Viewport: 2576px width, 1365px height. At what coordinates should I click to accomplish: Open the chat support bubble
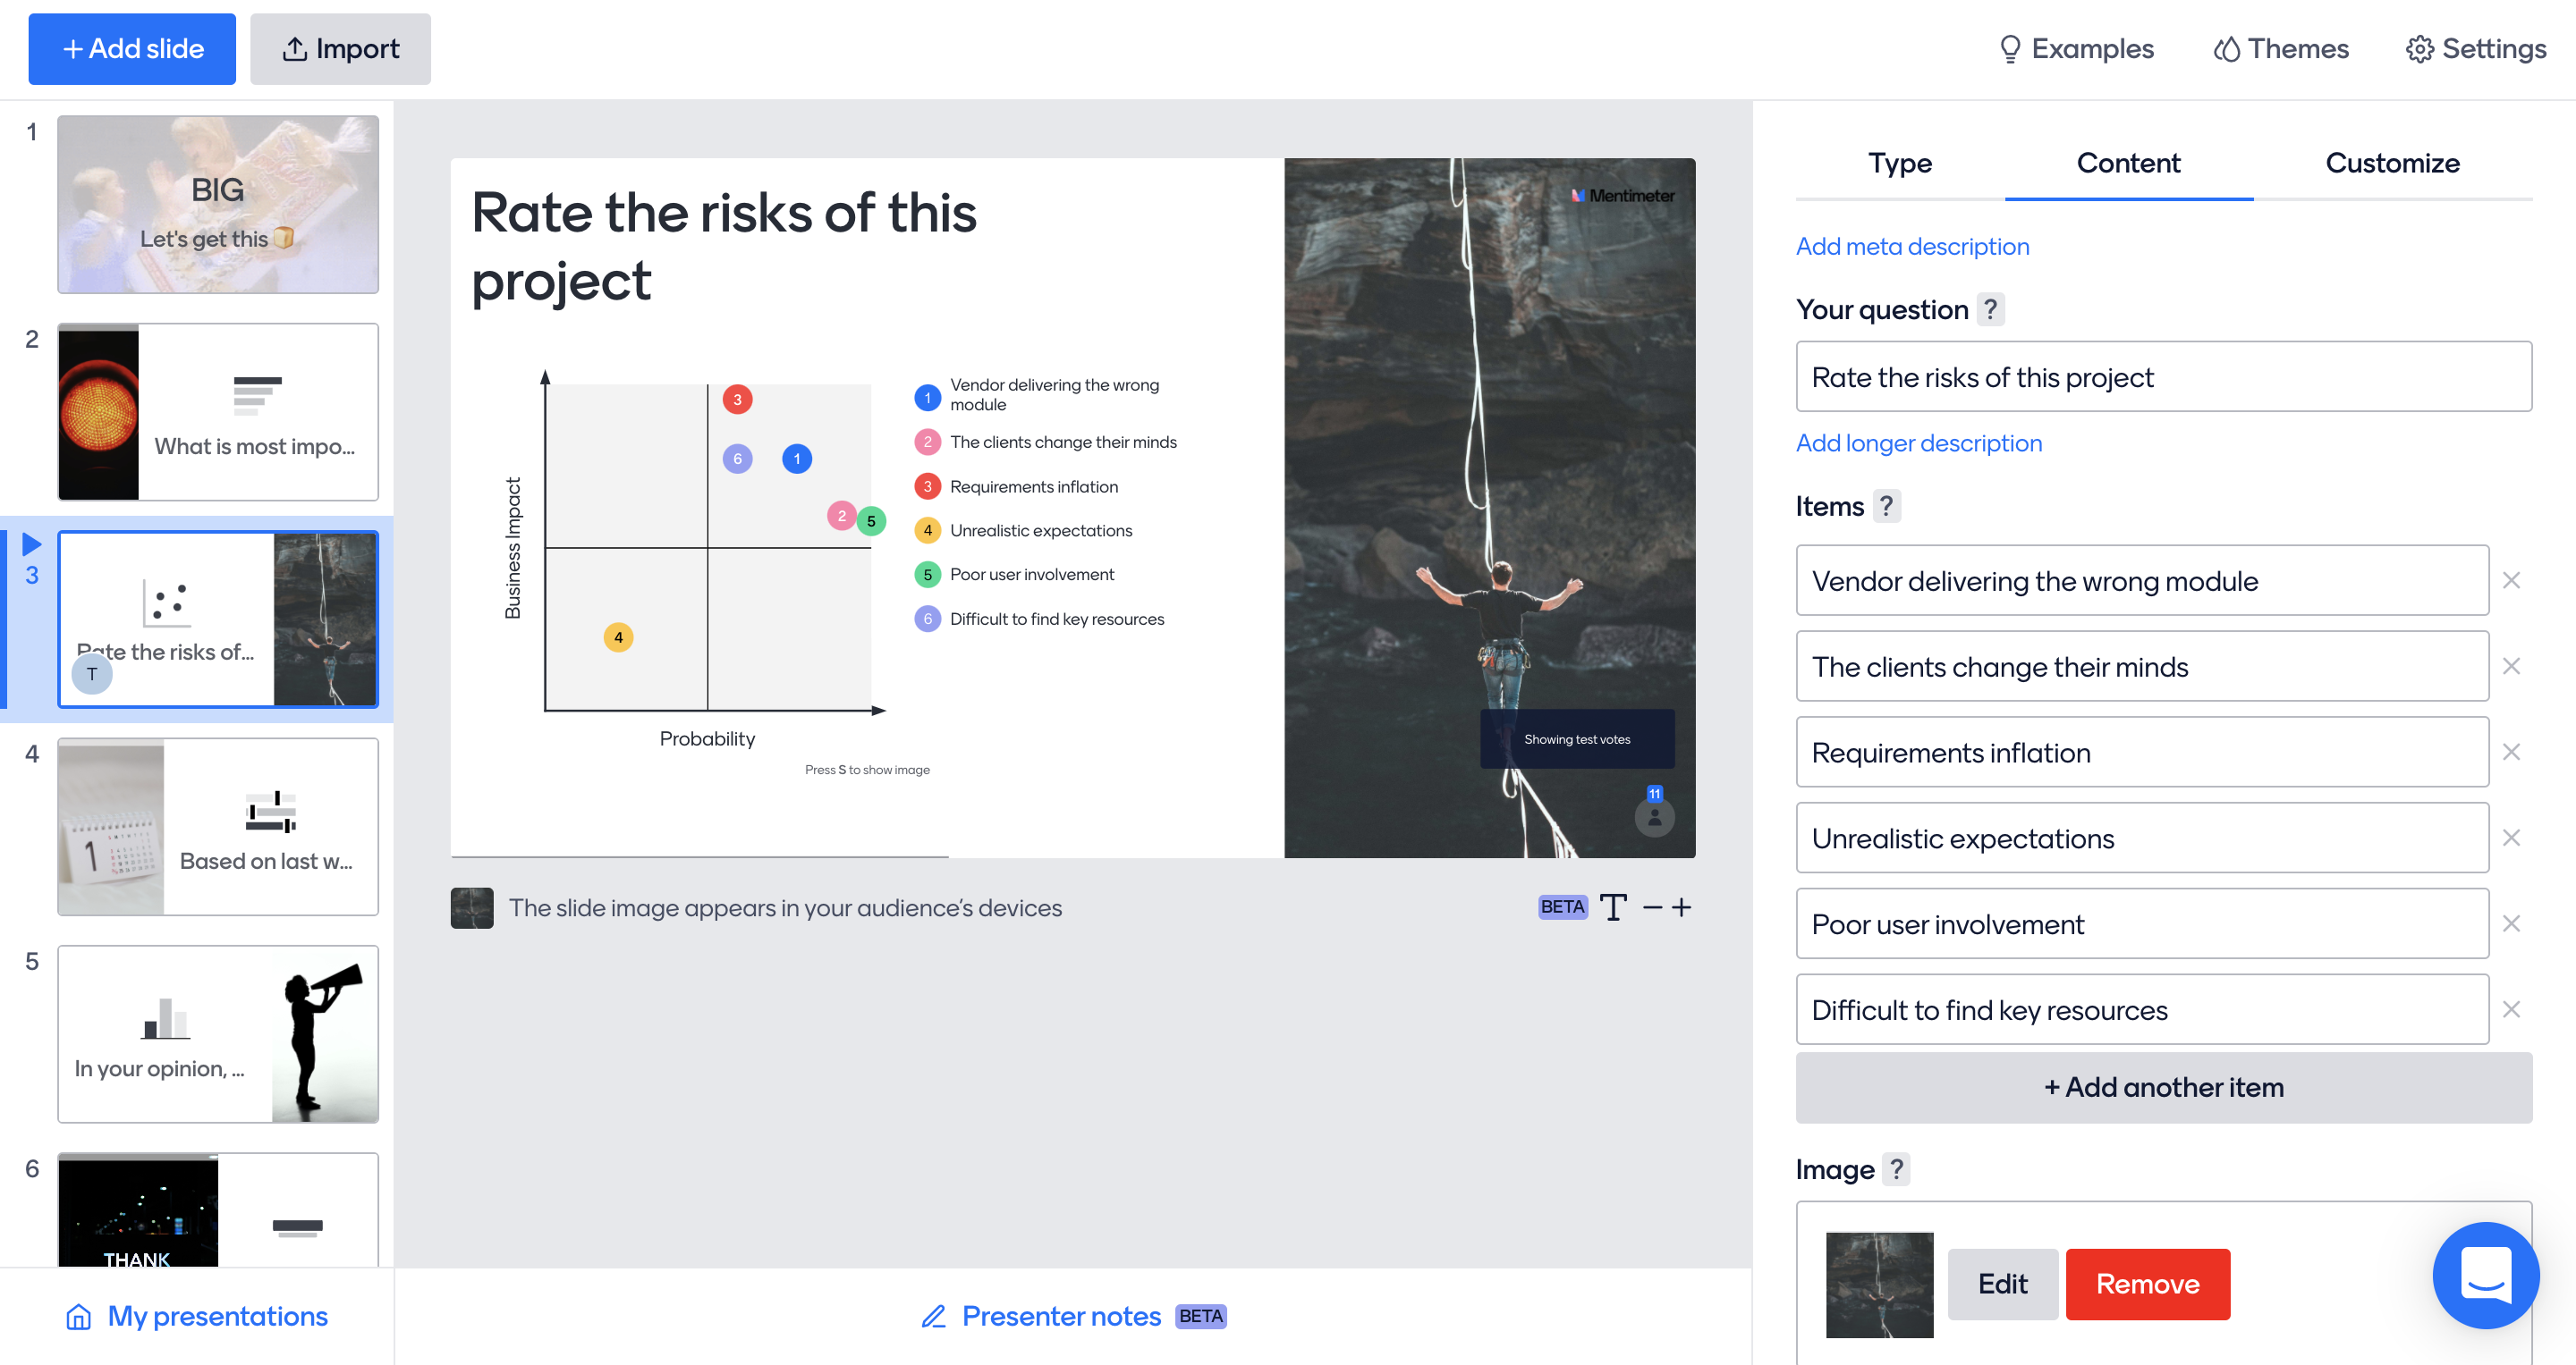[x=2485, y=1277]
